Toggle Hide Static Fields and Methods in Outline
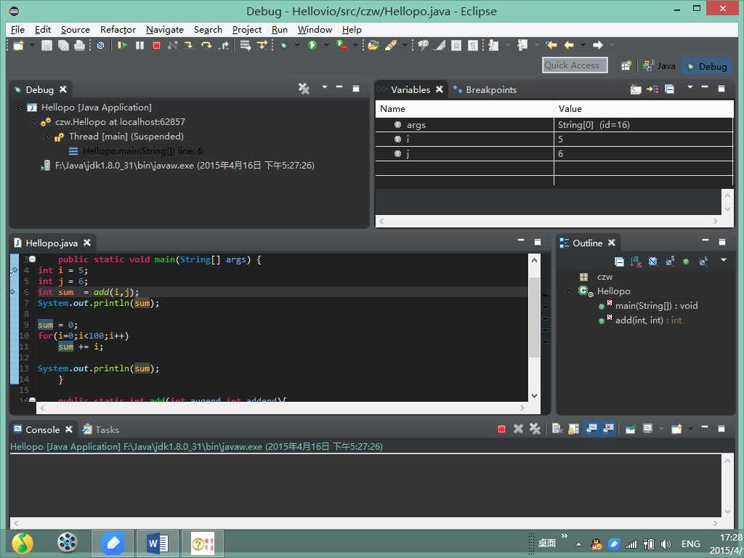The height and width of the screenshot is (558, 744). [x=669, y=262]
